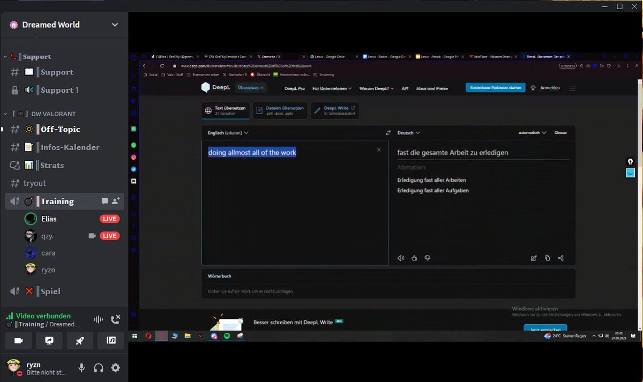This screenshot has height=382, width=643.
Task: Copy the translation with the copy icon
Action: click(x=547, y=258)
